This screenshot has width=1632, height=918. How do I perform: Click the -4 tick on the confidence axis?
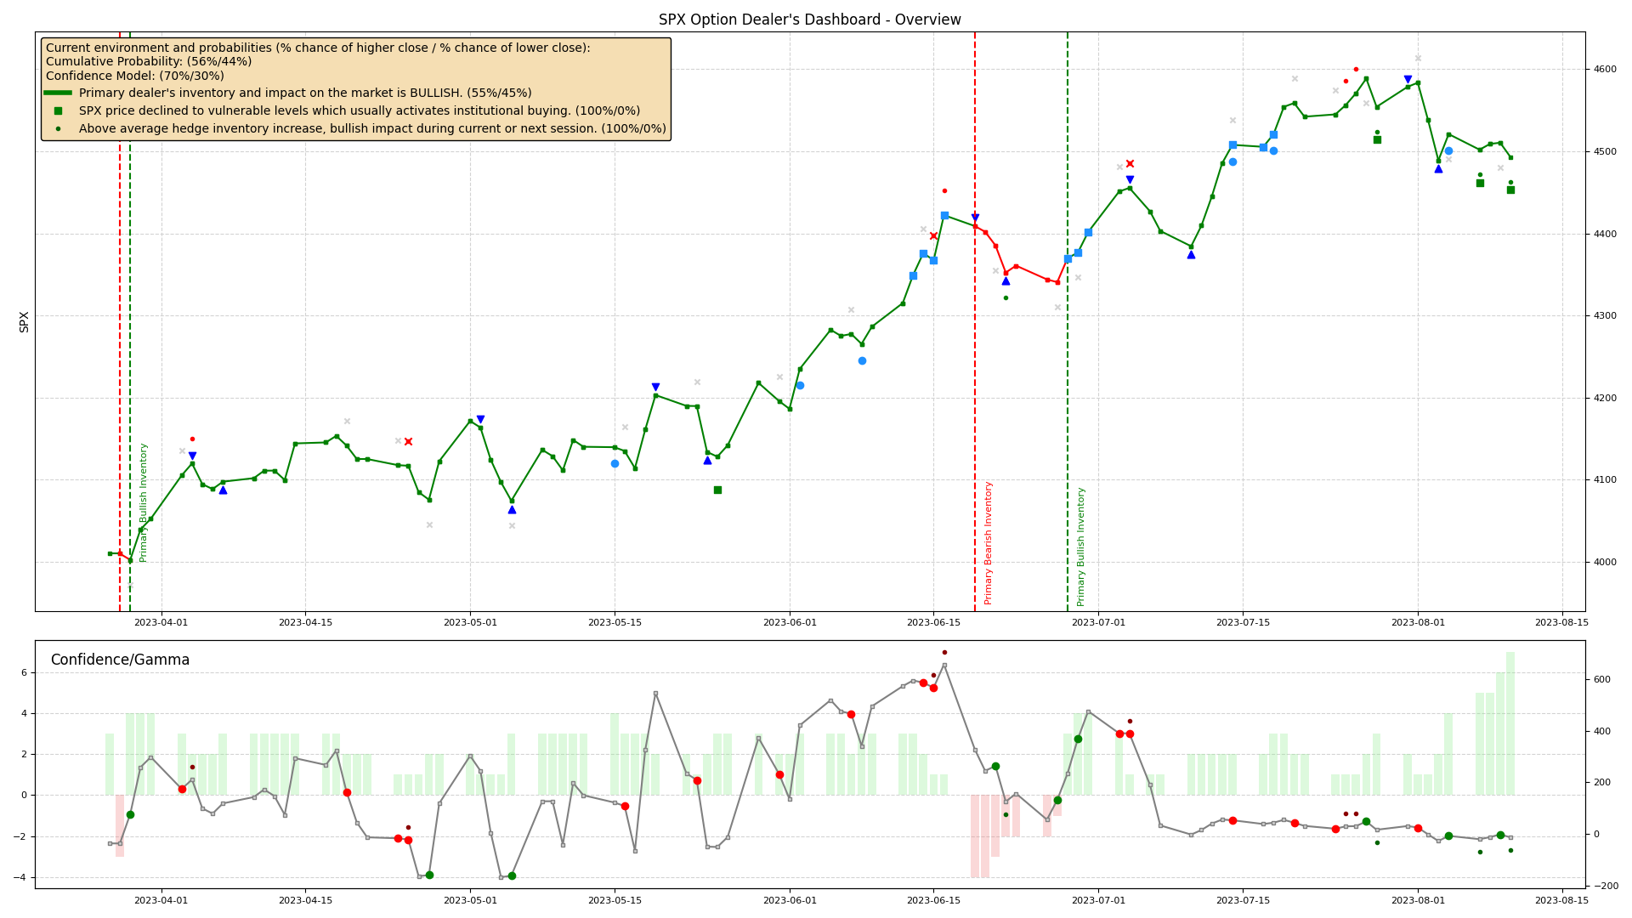coord(22,878)
